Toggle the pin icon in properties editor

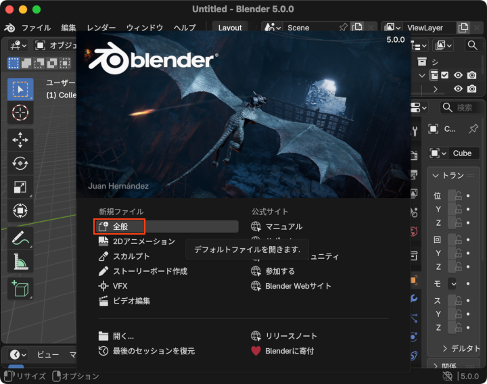pyautogui.click(x=473, y=128)
